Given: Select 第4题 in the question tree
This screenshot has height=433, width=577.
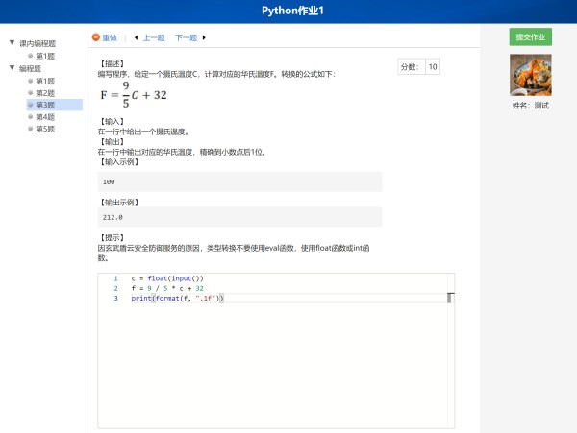Looking at the screenshot, I should [45, 116].
